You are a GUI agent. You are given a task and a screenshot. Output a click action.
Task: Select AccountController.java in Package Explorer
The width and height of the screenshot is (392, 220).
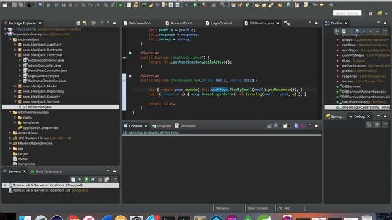click(46, 60)
